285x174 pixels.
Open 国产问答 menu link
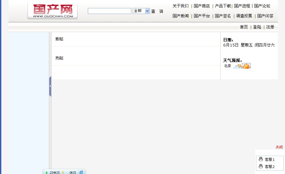pyautogui.click(x=265, y=16)
